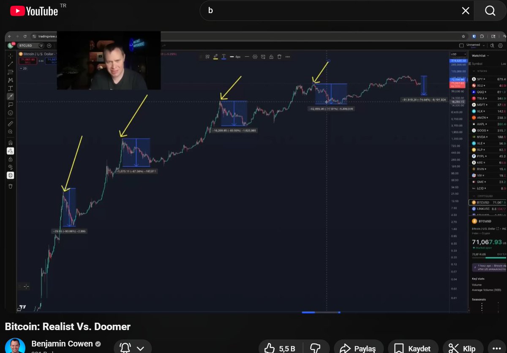Open the Benjamin Cowen channel name link

pos(62,344)
